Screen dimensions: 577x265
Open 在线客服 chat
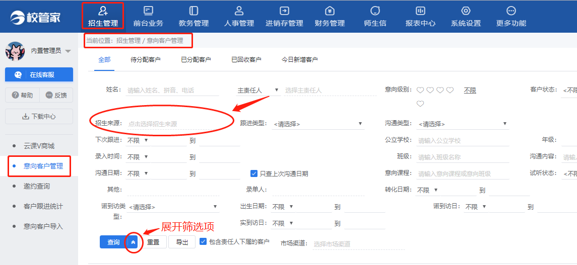39,74
